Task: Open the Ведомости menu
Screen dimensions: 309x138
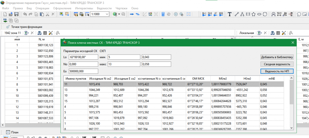Action: pyautogui.click(x=104, y=8)
